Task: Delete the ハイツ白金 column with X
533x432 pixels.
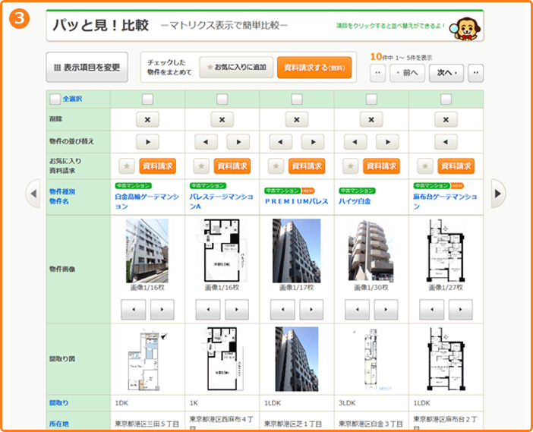Action: coord(371,120)
